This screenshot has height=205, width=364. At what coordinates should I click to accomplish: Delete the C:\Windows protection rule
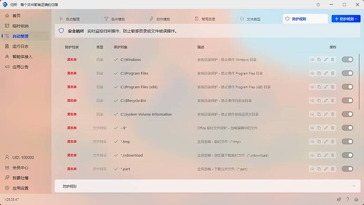[x=333, y=60]
